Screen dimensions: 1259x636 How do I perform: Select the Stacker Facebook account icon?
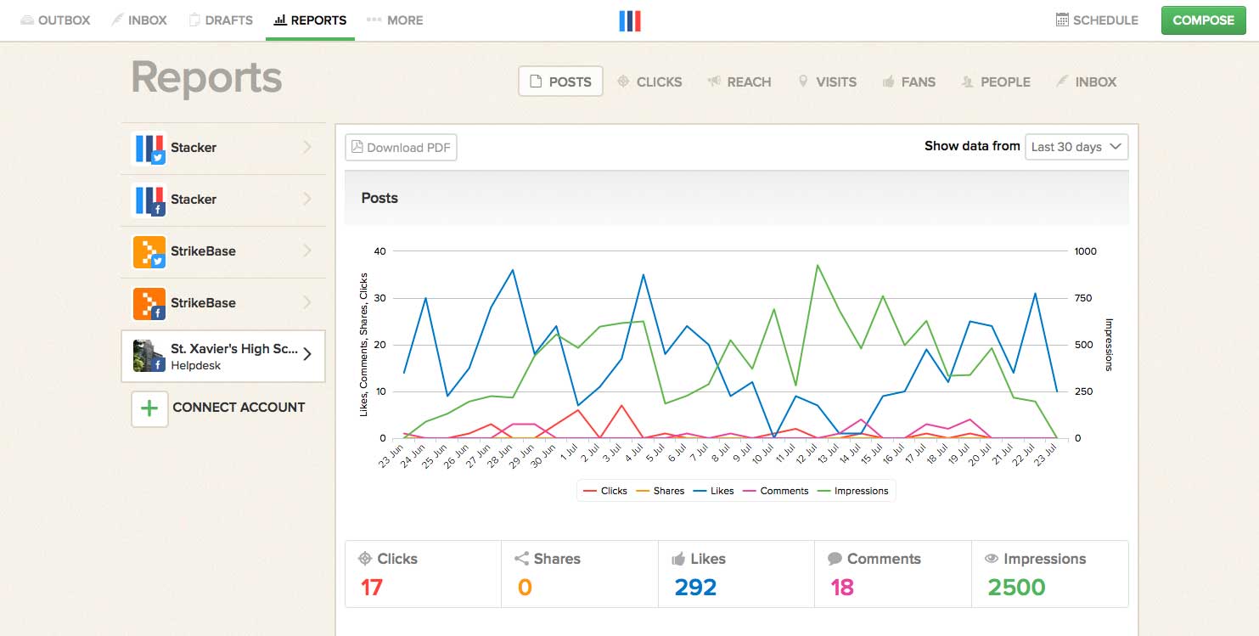coord(149,200)
